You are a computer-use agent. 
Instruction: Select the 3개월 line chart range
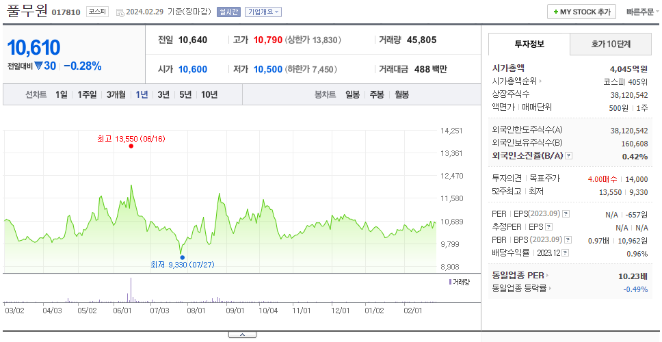[x=116, y=94]
